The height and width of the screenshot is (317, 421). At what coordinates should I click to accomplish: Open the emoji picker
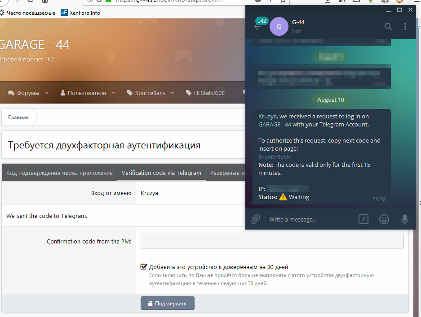(384, 219)
